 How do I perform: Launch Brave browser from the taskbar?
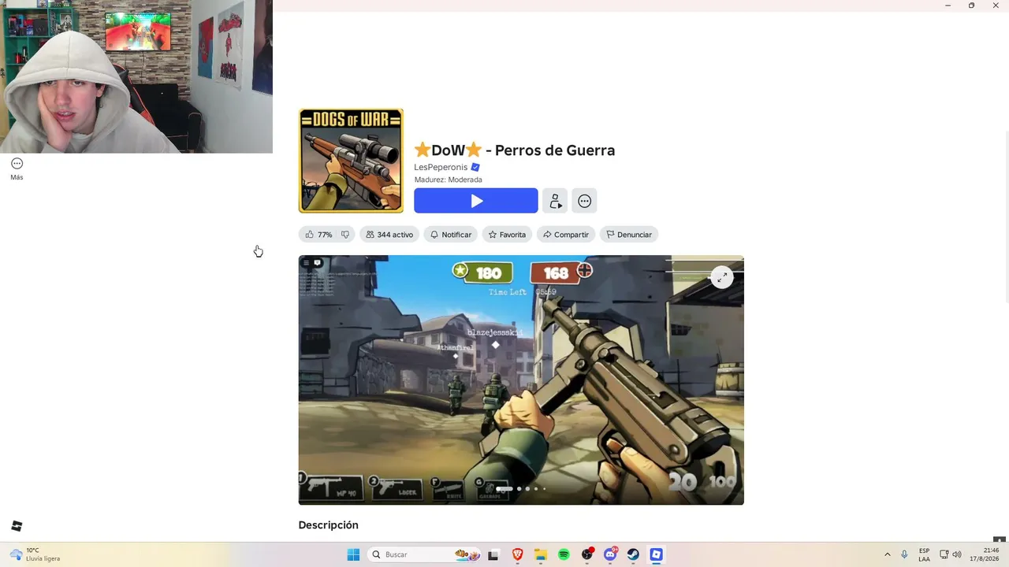tap(517, 554)
